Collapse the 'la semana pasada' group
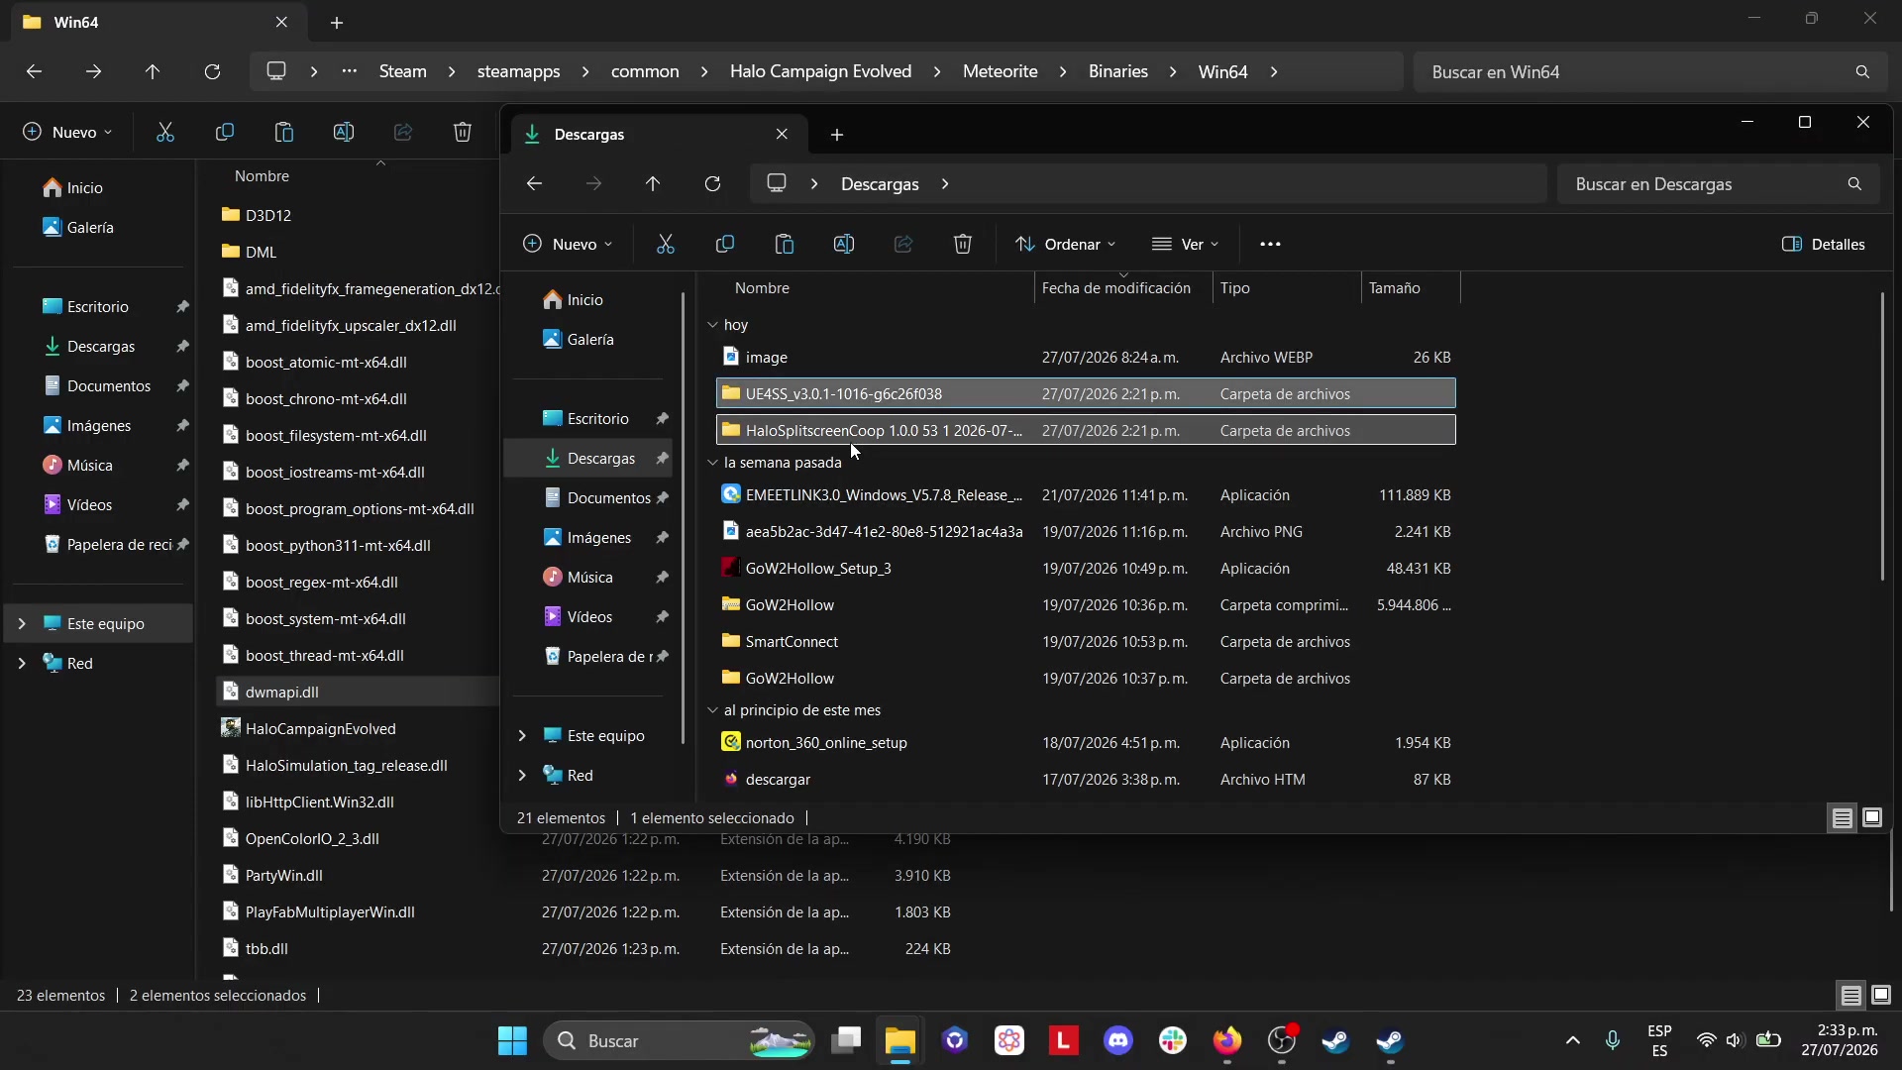The width and height of the screenshot is (1902, 1070). [712, 463]
